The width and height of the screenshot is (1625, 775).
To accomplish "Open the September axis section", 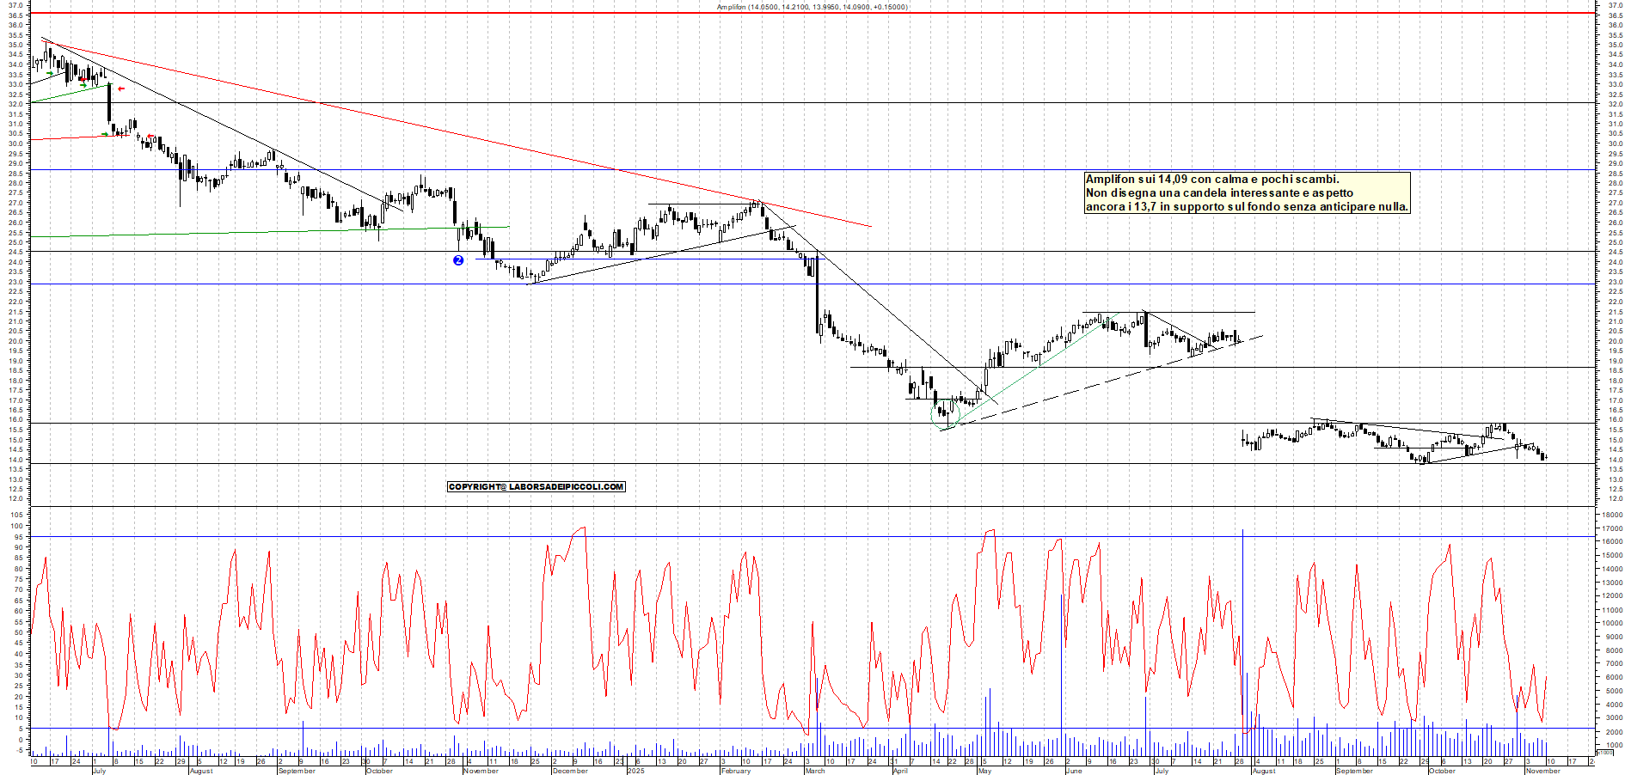I will coord(297,771).
